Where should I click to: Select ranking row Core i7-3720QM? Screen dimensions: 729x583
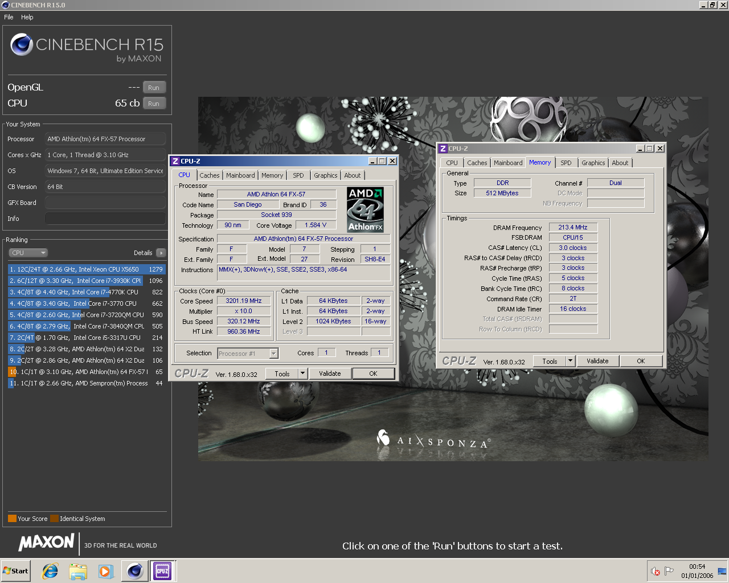[87, 315]
